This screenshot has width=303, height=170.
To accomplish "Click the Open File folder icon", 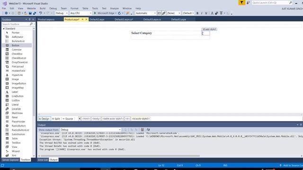I will 26,13.
